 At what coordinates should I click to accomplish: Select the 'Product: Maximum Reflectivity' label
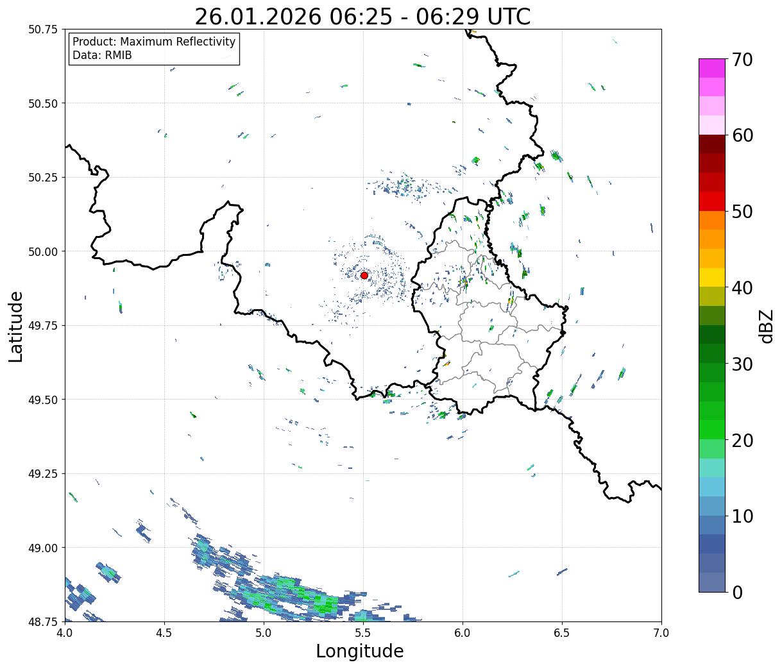(x=154, y=42)
